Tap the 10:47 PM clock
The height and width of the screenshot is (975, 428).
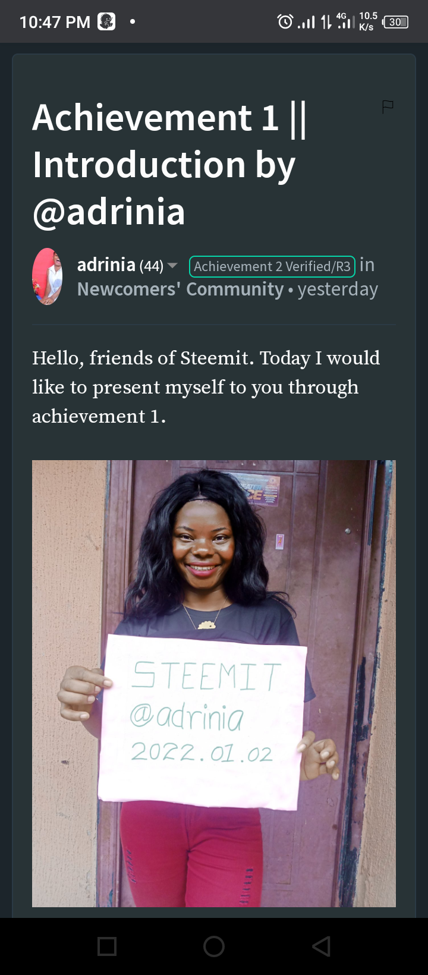pos(55,22)
